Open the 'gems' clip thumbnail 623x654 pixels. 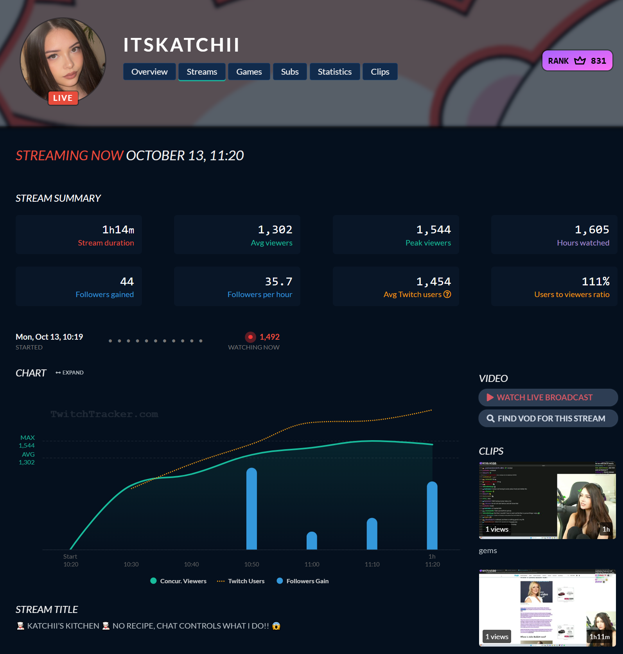[x=548, y=500]
